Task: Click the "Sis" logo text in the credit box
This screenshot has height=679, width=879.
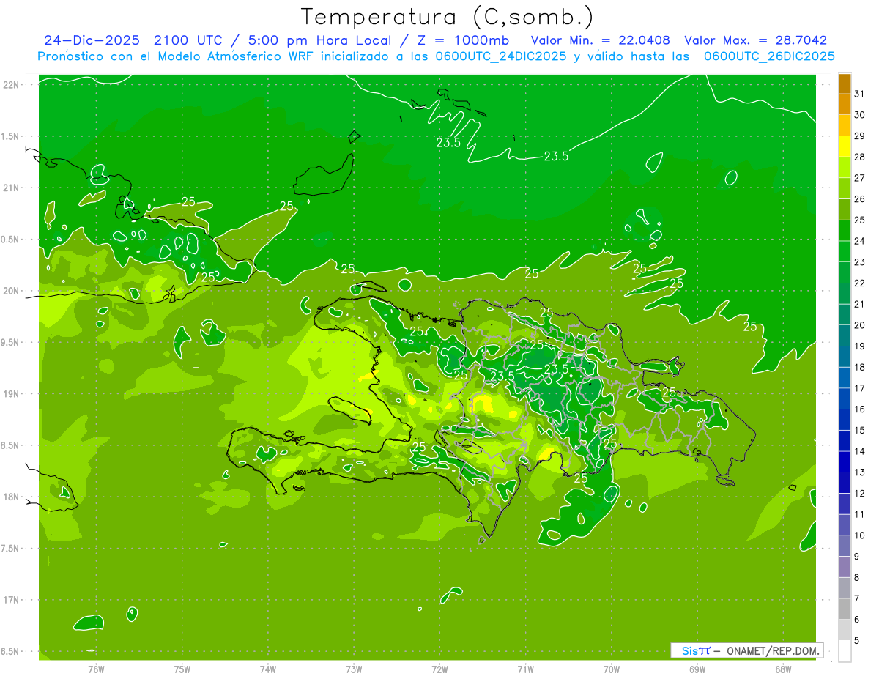Action: coord(689,650)
